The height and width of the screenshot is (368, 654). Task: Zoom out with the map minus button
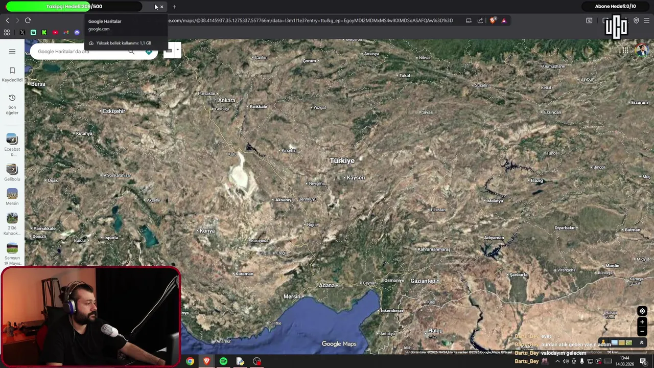click(x=642, y=331)
